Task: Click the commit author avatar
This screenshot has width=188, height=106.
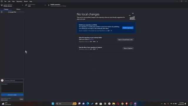Action: 2,80
